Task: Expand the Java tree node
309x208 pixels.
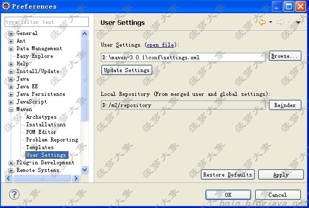Action: pyautogui.click(x=11, y=79)
